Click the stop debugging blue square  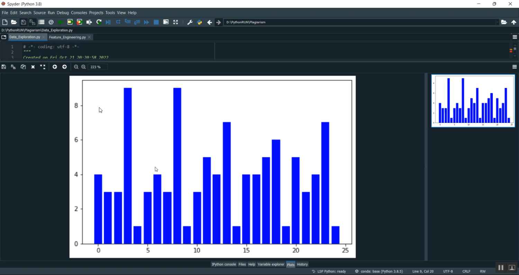pos(156,22)
